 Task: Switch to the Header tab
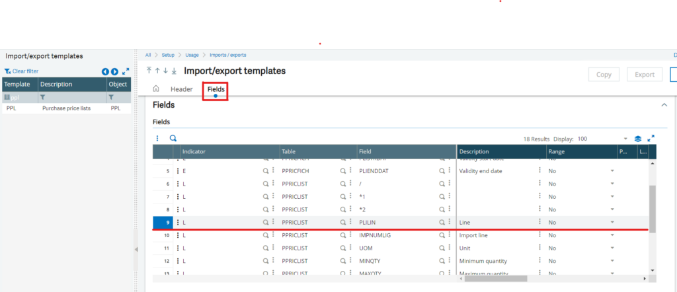coord(181,89)
